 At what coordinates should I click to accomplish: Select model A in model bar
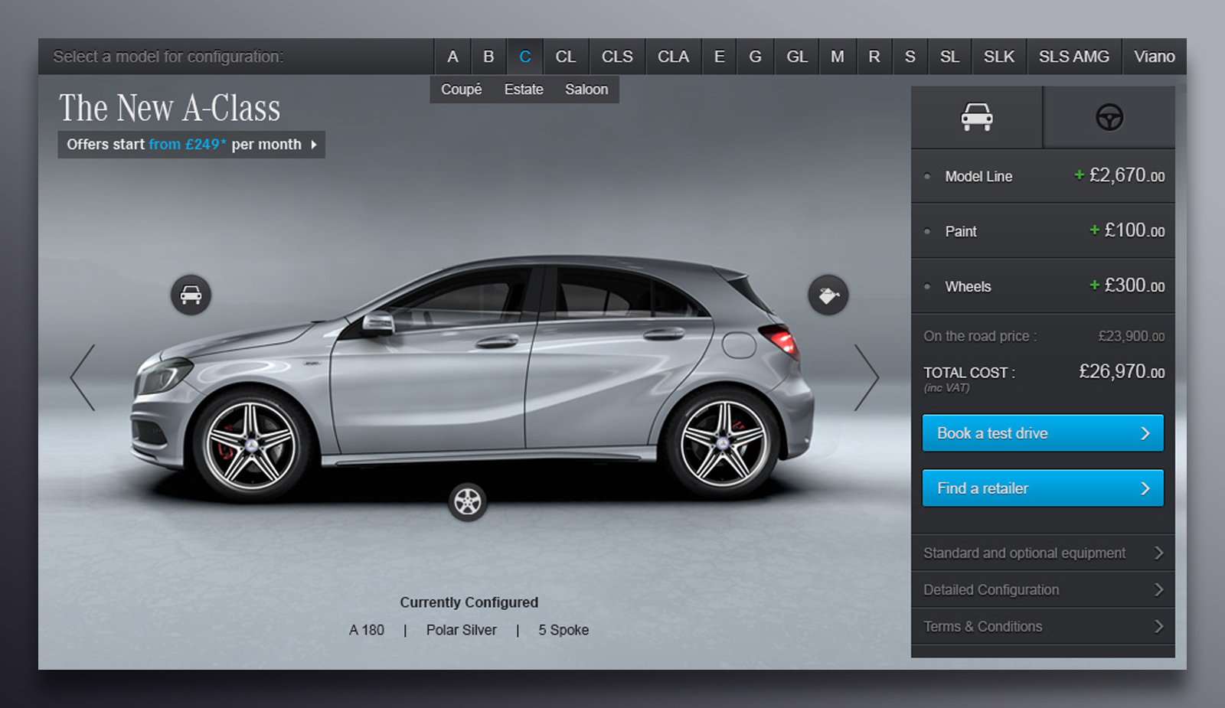tap(452, 57)
